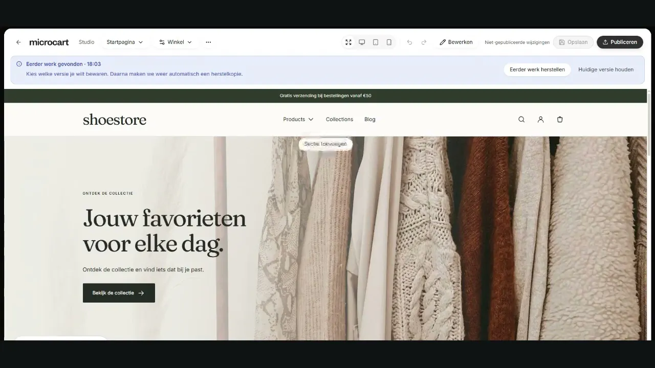Click the Opslaan save button
The image size is (655, 368).
tap(573, 42)
